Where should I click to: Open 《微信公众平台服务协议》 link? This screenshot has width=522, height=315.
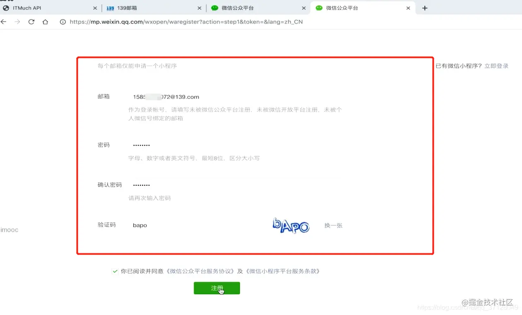click(x=201, y=272)
